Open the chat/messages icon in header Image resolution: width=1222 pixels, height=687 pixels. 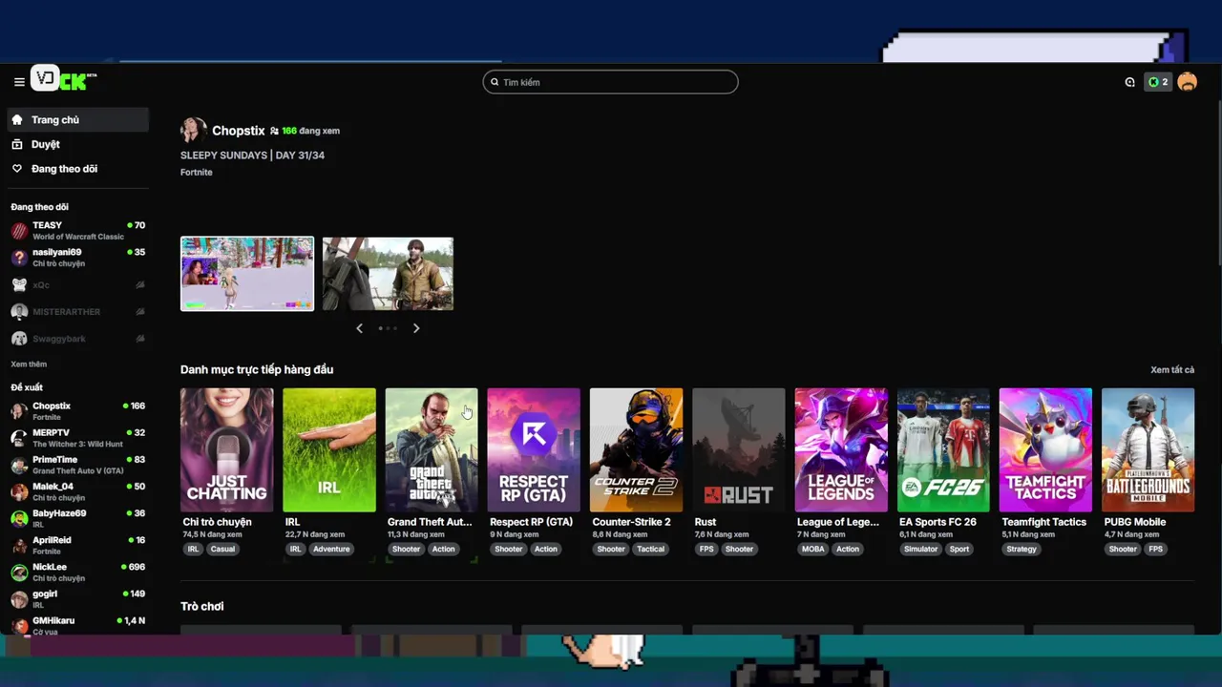pos(1129,82)
